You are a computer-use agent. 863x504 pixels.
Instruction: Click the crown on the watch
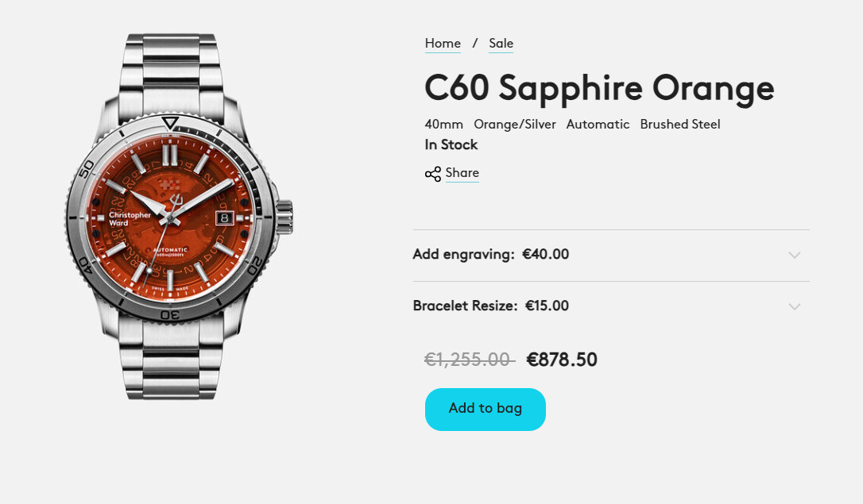pyautogui.click(x=284, y=217)
